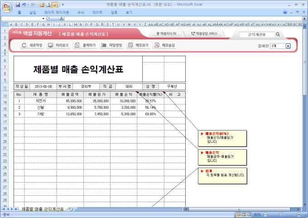Viewport: 308px width, 218px height.
Task: Switch to the 페이지 레이아웃 tab
Action: tap(57, 13)
